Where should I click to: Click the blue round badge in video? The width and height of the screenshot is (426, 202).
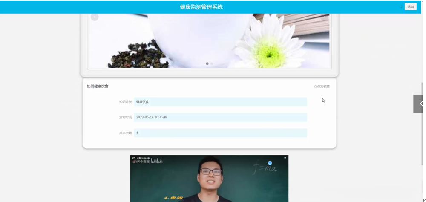270,163
